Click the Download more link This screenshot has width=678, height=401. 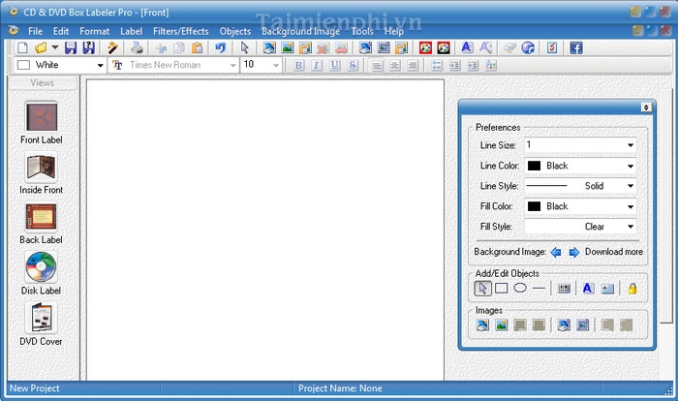[x=613, y=252]
